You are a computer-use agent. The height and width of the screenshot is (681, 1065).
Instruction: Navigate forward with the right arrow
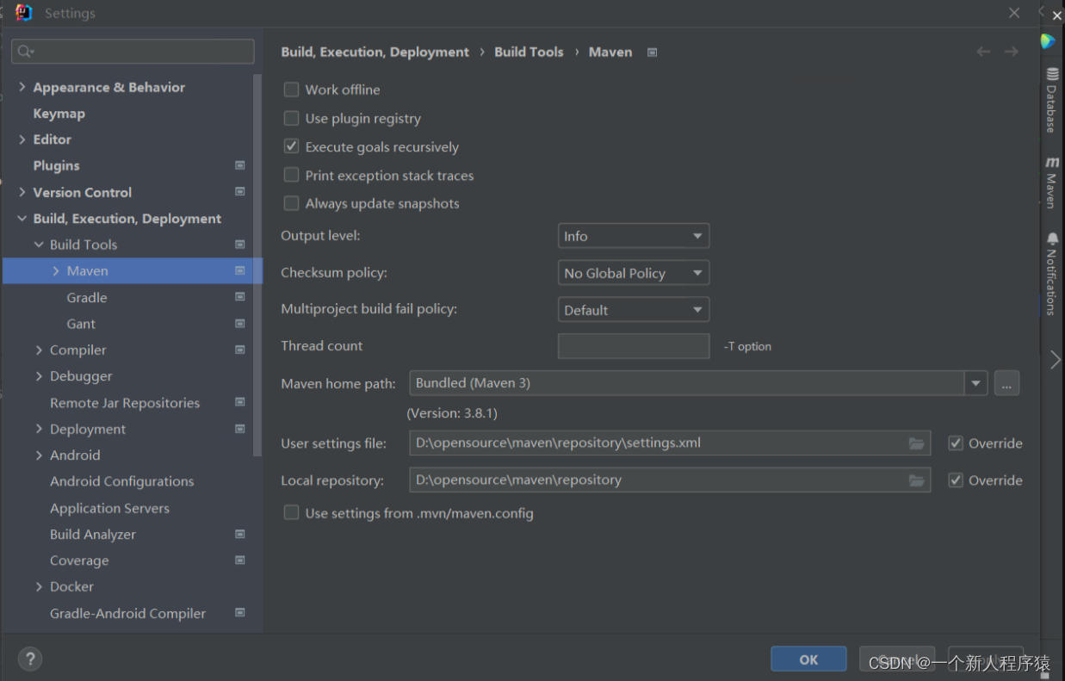(1011, 52)
